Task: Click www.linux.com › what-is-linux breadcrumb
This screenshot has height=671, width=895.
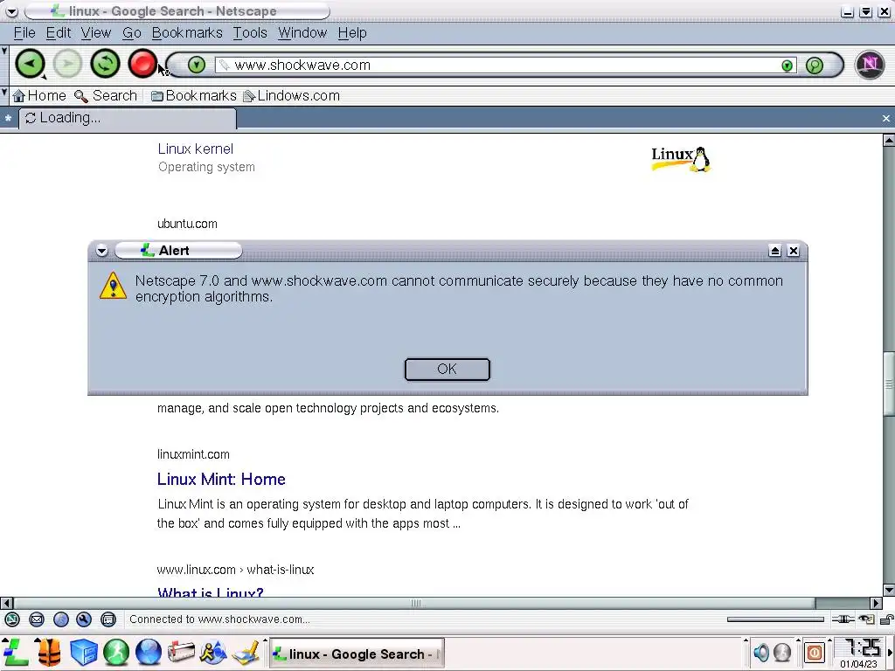Action: pyautogui.click(x=236, y=570)
